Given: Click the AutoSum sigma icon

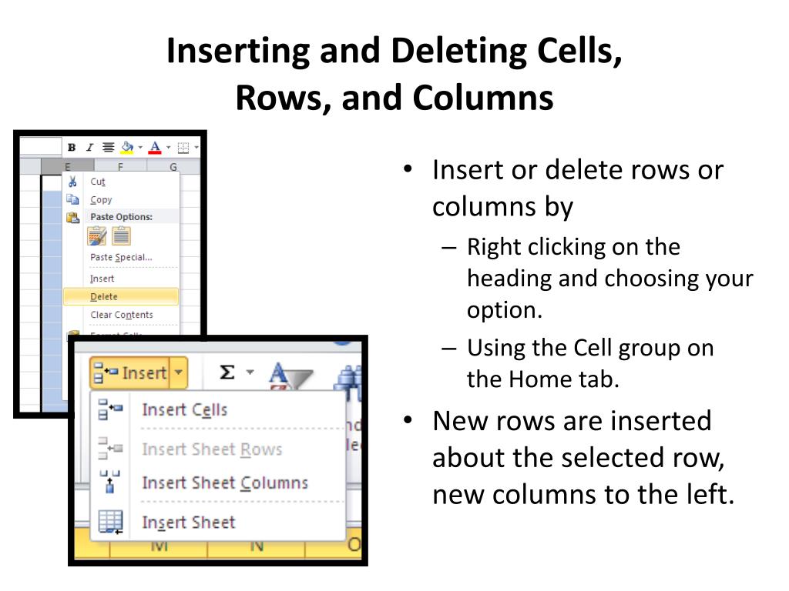Looking at the screenshot, I should 227,372.
